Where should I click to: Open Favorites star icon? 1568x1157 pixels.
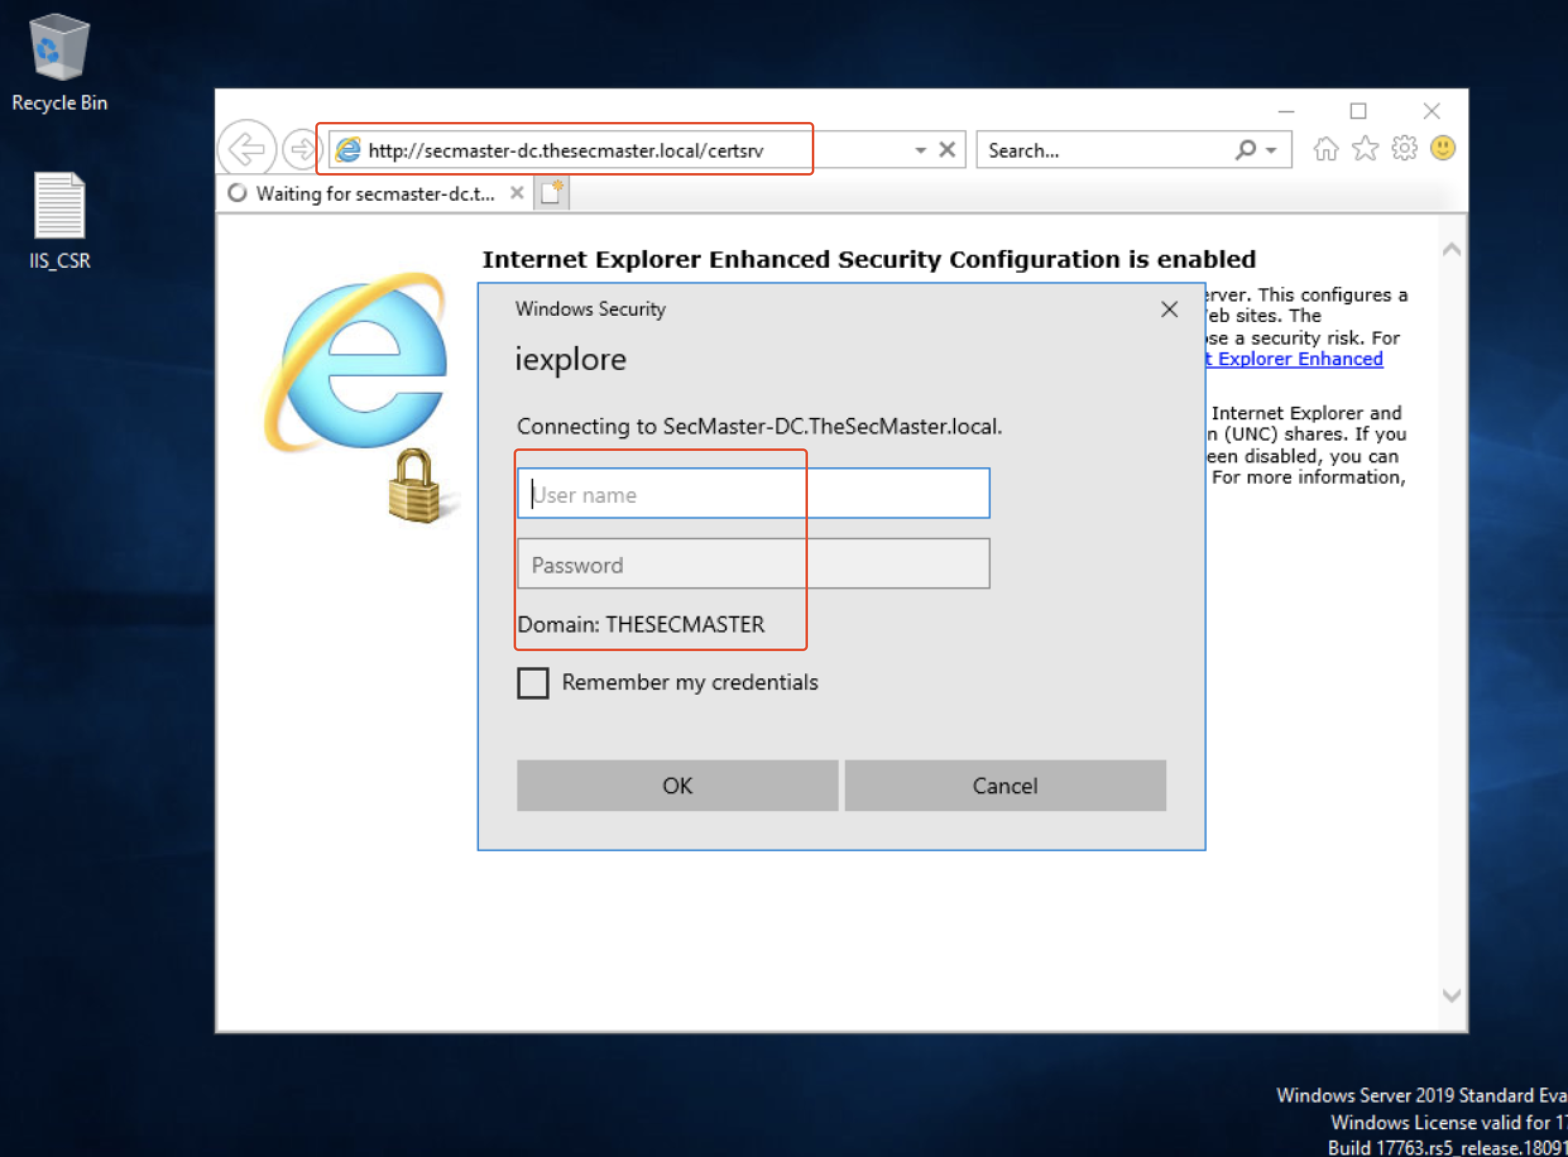click(1365, 148)
